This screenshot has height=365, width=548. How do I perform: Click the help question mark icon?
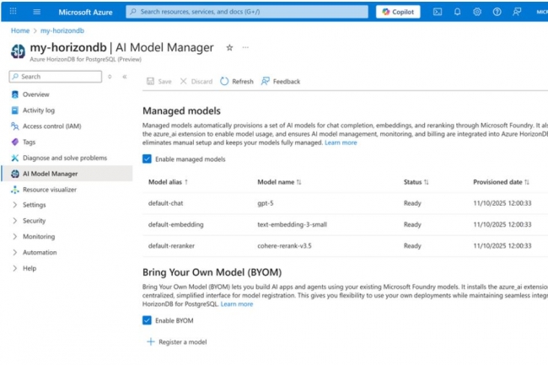(497, 12)
